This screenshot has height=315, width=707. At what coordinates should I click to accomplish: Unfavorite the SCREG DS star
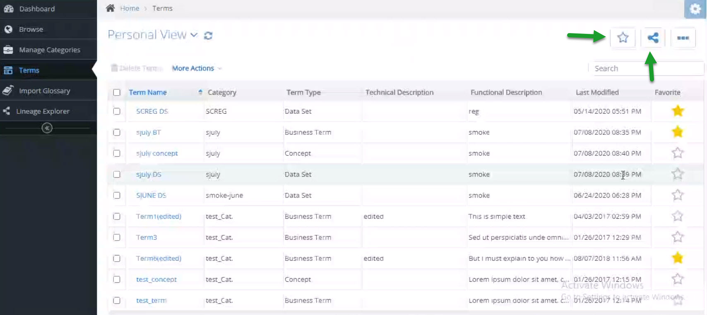(x=678, y=111)
